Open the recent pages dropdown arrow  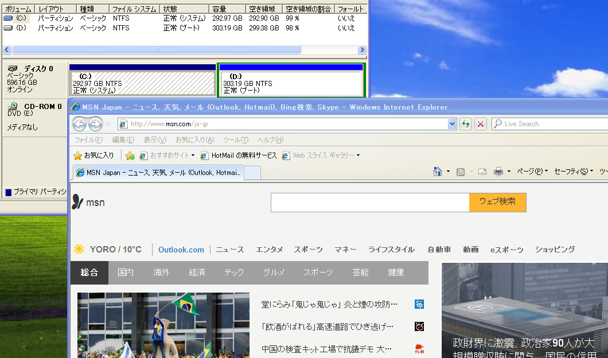tap(108, 124)
